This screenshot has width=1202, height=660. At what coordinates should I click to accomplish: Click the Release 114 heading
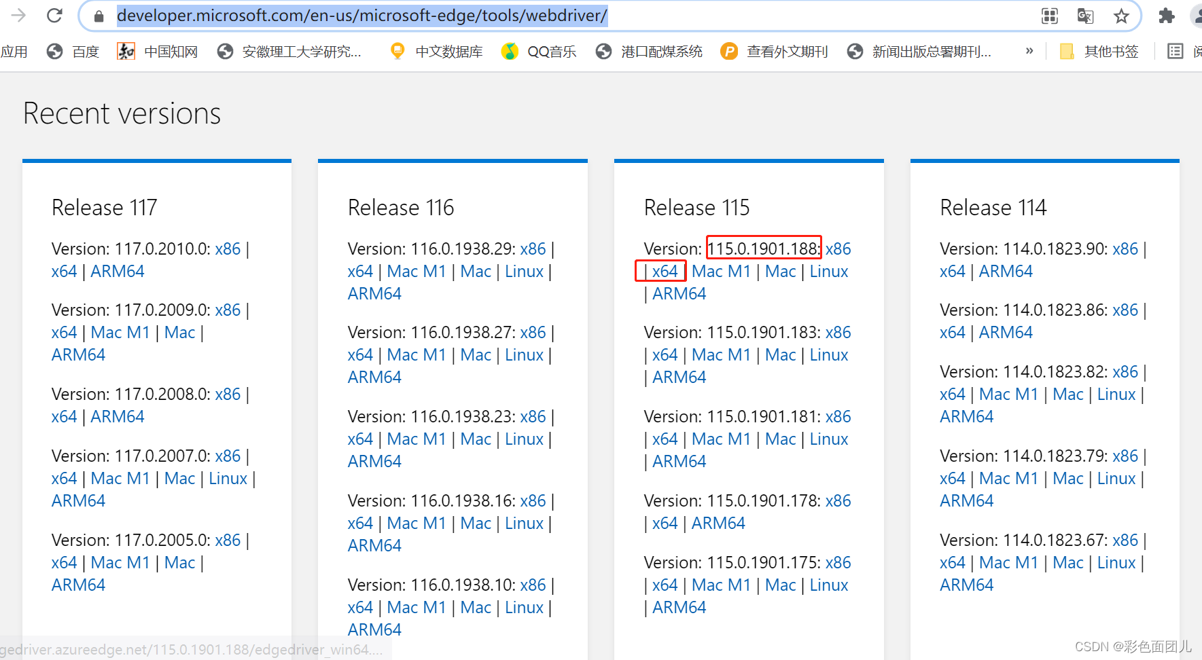coord(993,208)
